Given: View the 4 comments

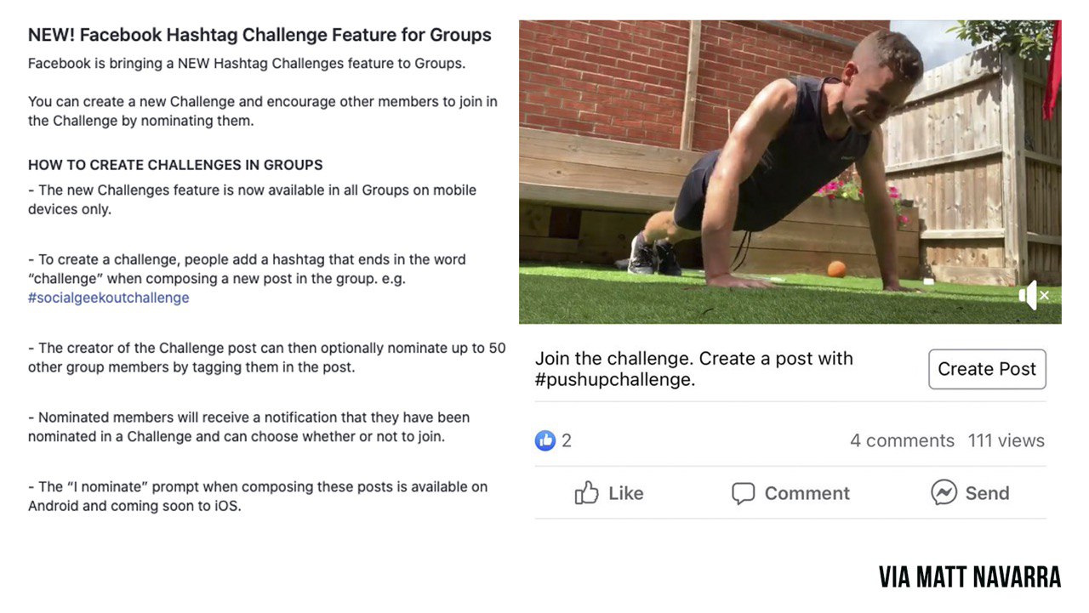Looking at the screenshot, I should (x=902, y=440).
